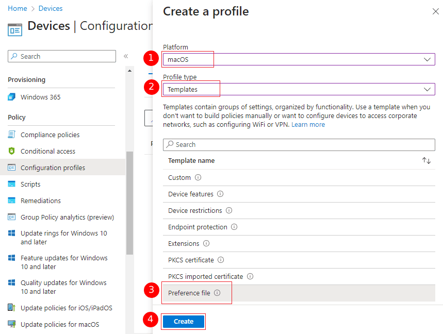This screenshot has width=443, height=334.
Task: Click info icon next to Device restrictions
Action: click(x=229, y=210)
